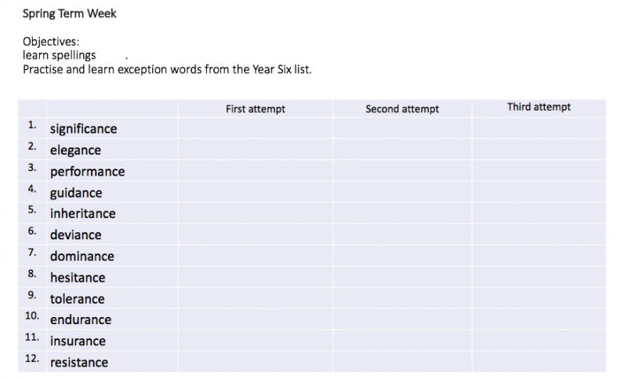Click the word endurance in row 10
Image resolution: width=627 pixels, height=379 pixels.
[x=81, y=320]
